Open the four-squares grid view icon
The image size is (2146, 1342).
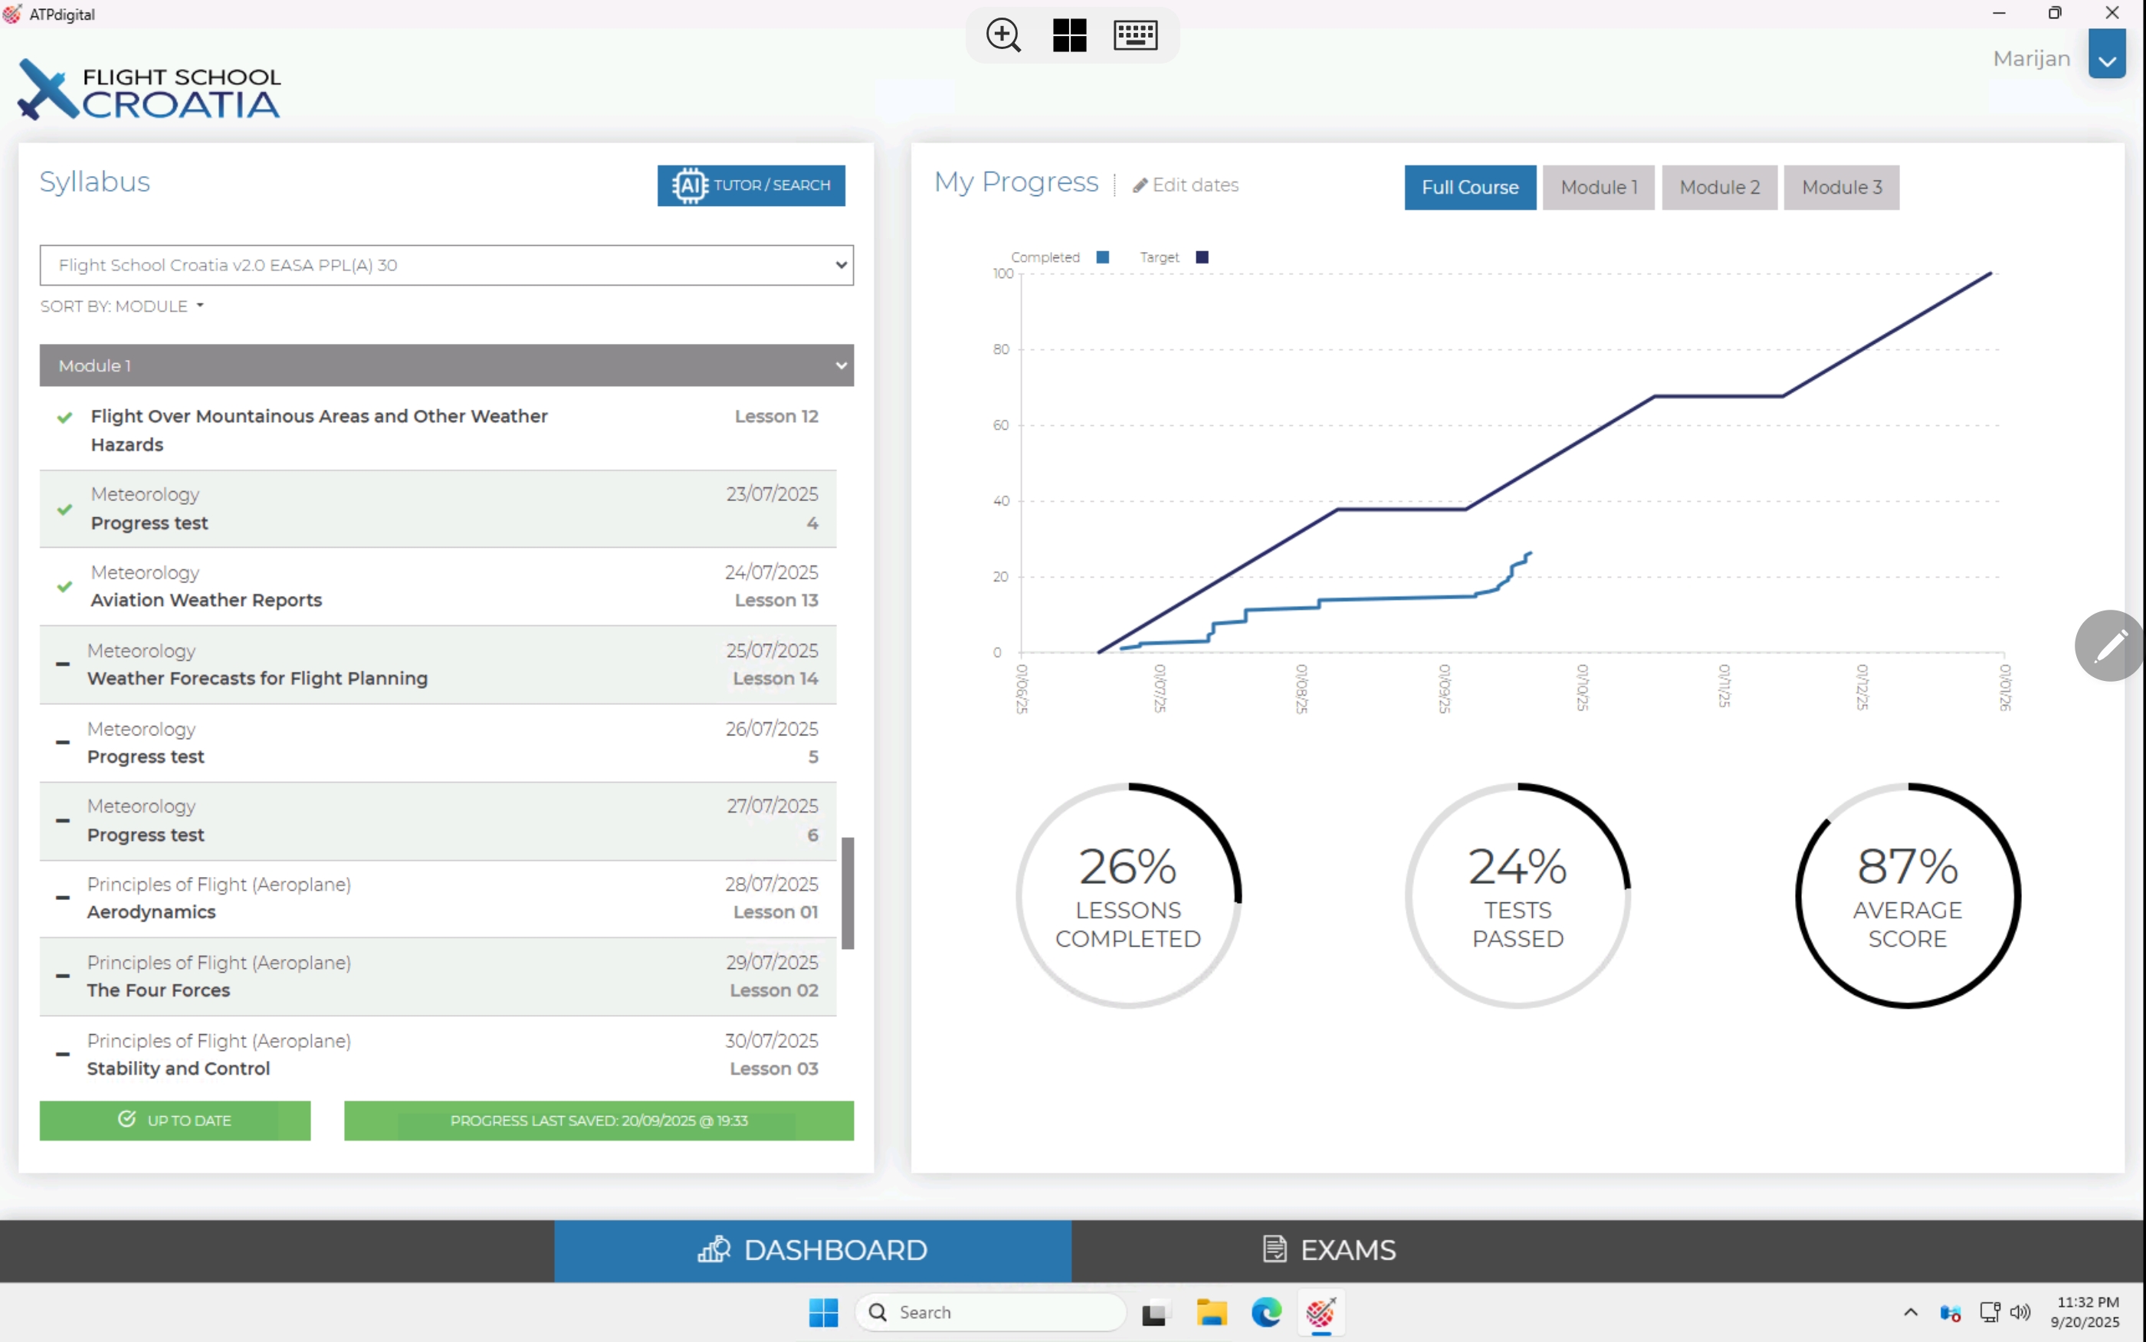click(x=1069, y=35)
